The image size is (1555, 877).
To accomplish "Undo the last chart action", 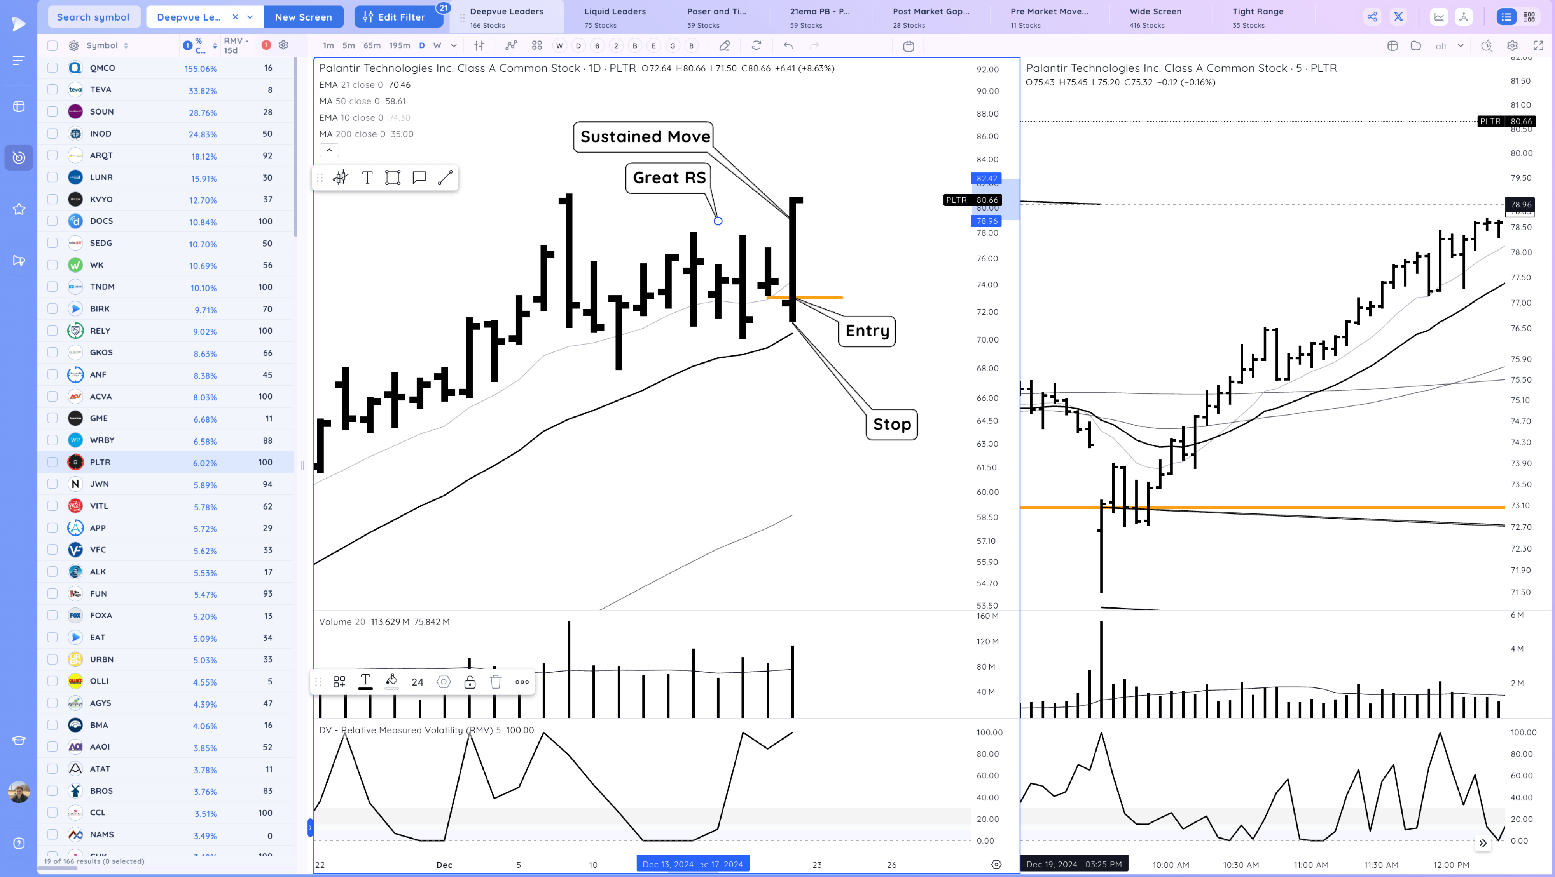I will pyautogui.click(x=788, y=45).
